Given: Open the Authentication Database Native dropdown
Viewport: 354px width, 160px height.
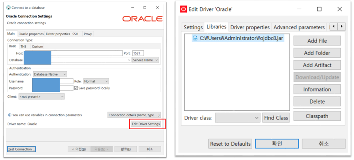Looking at the screenshot, I should coord(50,74).
